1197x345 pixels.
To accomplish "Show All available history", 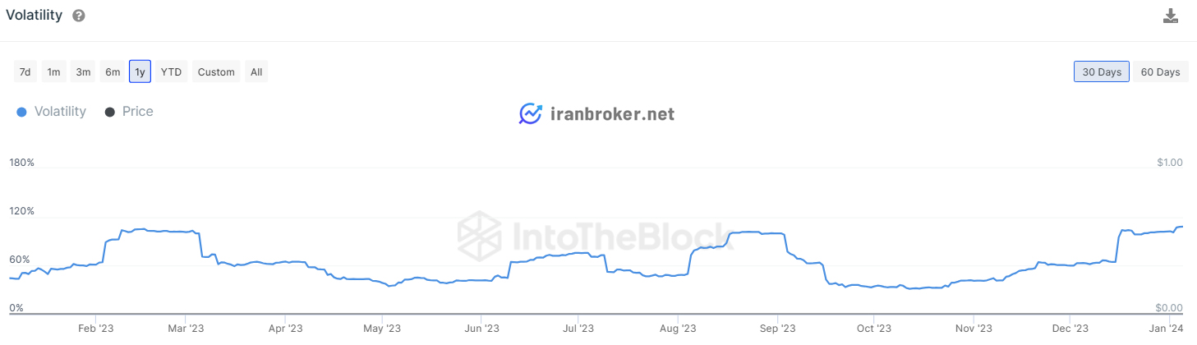I will (256, 71).
